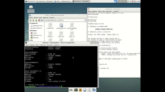
Task: Open Поиск menu in Mousepad
Action: click(x=100, y=11)
